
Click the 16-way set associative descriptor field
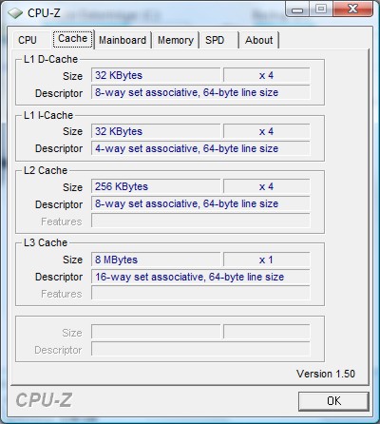click(x=200, y=277)
